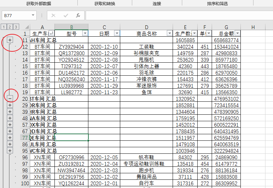
Task: Select cell with 引体向上器
Action: tap(146, 66)
